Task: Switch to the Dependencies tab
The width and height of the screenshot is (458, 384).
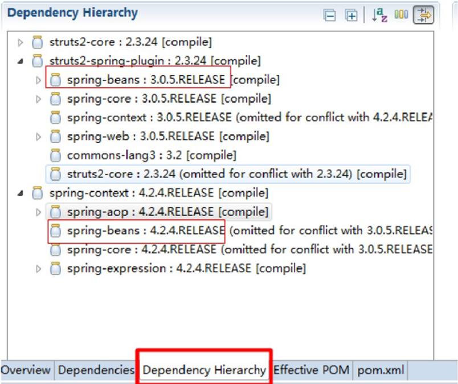Action: pos(96,370)
